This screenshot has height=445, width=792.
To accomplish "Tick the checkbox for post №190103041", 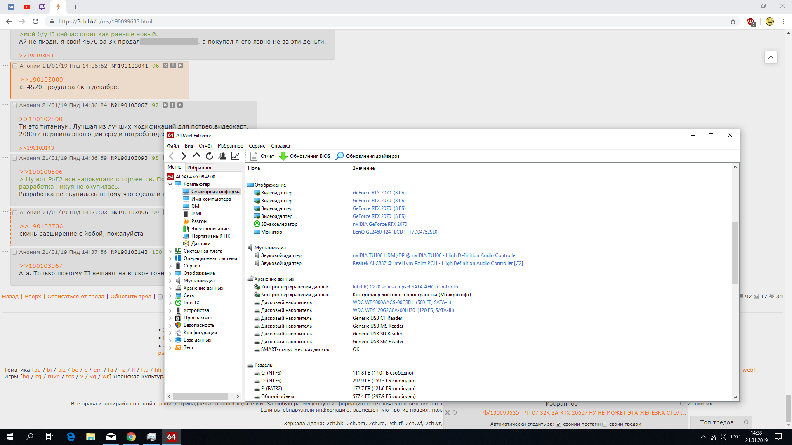I will point(15,66).
